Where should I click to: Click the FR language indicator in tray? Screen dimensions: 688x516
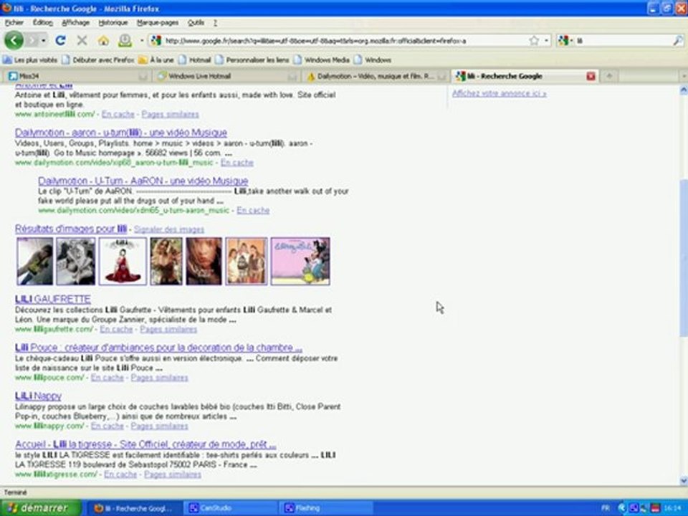606,508
